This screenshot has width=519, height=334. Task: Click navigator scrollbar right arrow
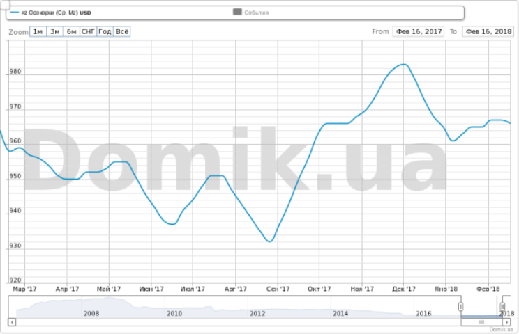[507, 322]
